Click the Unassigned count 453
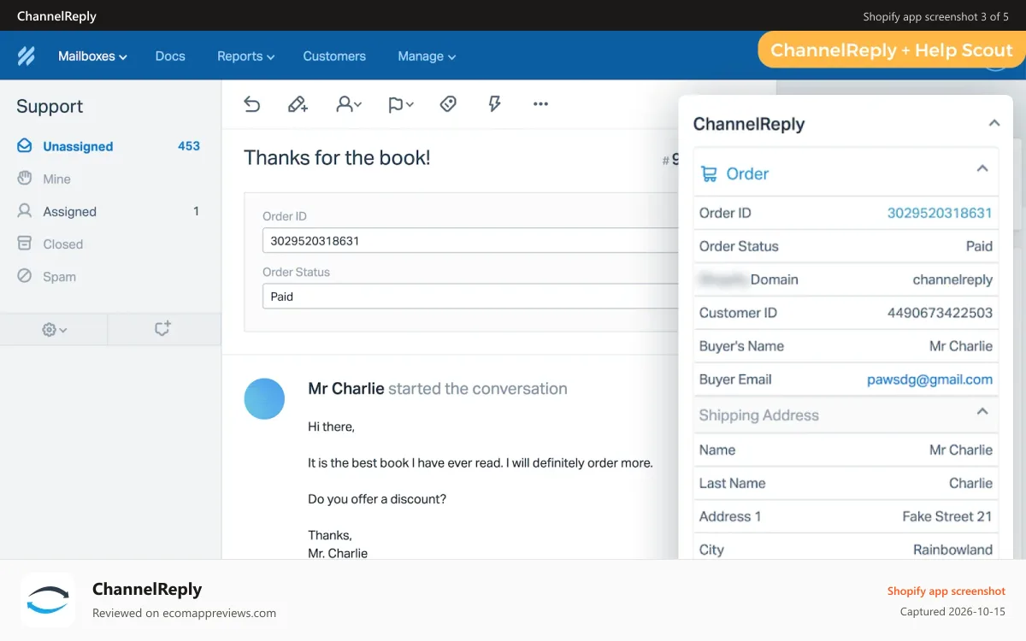The width and height of the screenshot is (1026, 641). tap(189, 146)
